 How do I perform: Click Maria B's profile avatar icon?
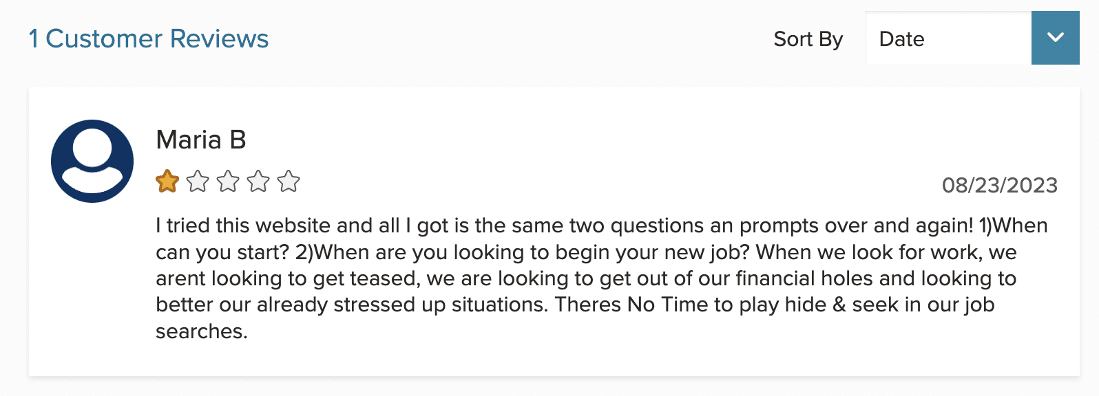pyautogui.click(x=92, y=161)
